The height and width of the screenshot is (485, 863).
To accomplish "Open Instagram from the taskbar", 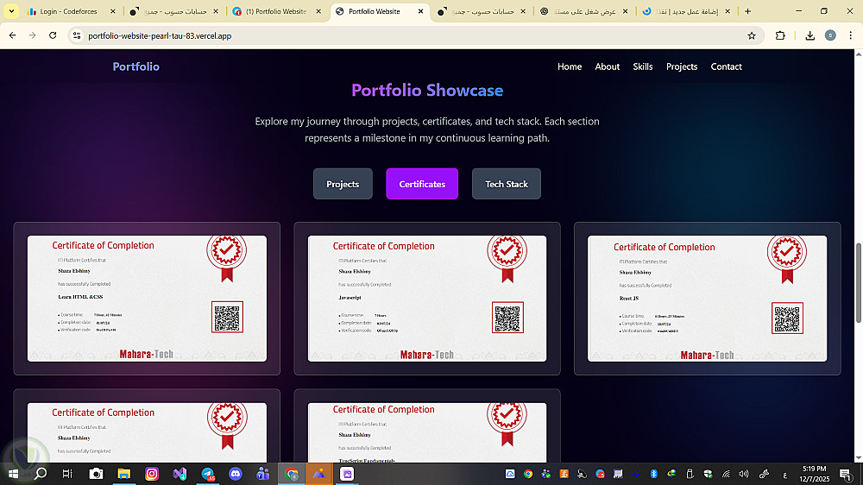I will point(152,474).
